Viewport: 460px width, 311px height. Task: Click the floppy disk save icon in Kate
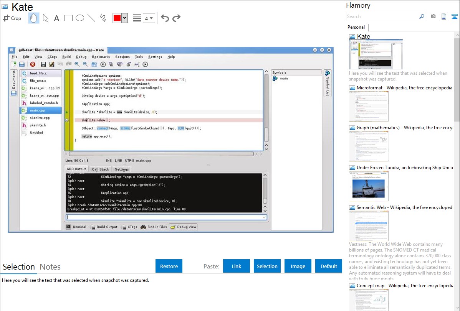coord(43,64)
